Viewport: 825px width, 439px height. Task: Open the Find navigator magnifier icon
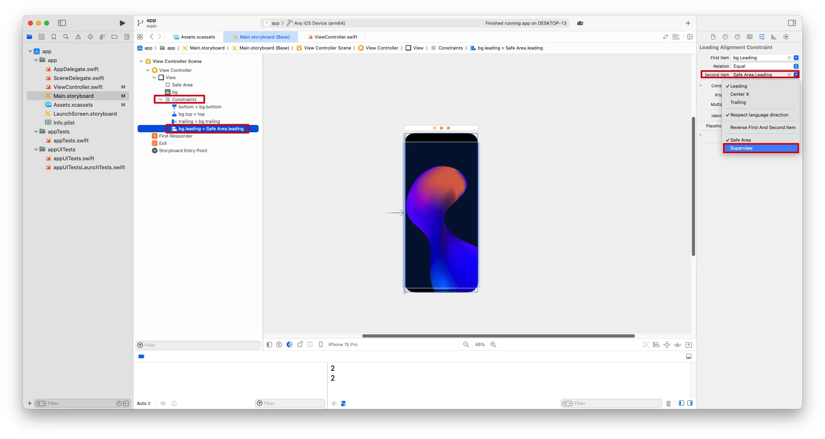click(x=66, y=37)
